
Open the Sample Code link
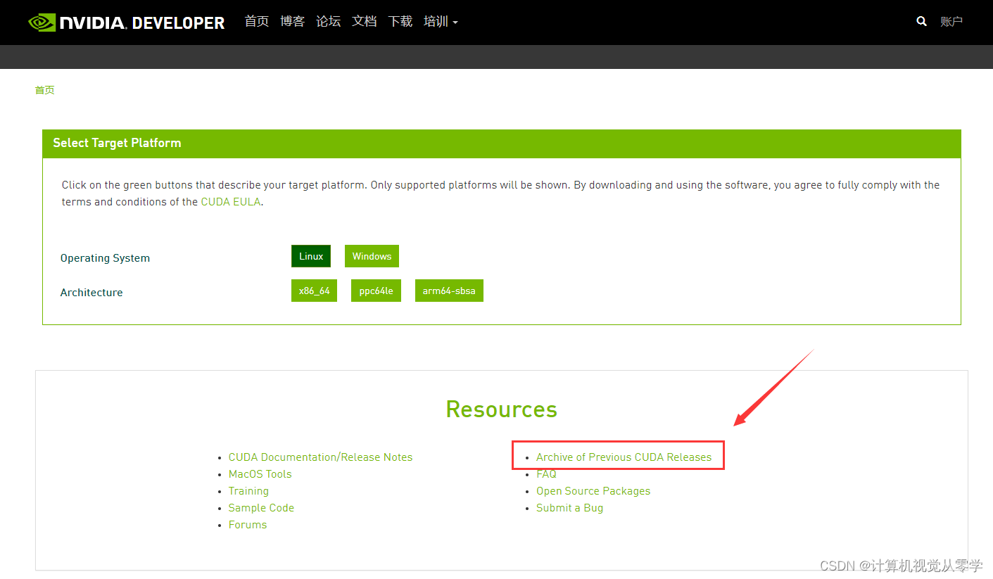(x=261, y=508)
